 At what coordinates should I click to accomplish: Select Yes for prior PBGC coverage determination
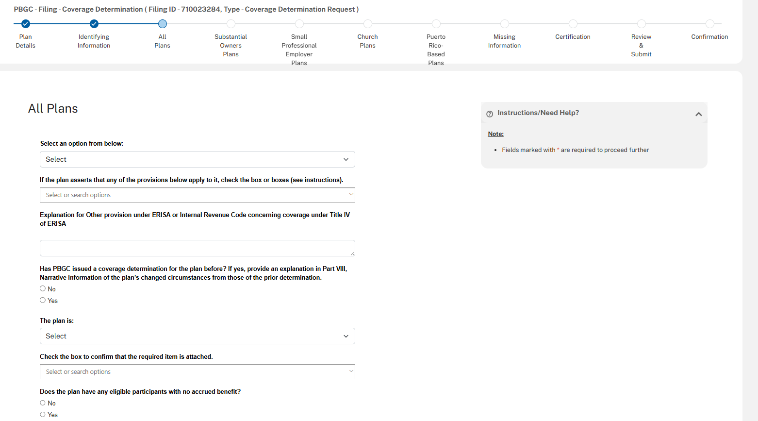pos(43,300)
